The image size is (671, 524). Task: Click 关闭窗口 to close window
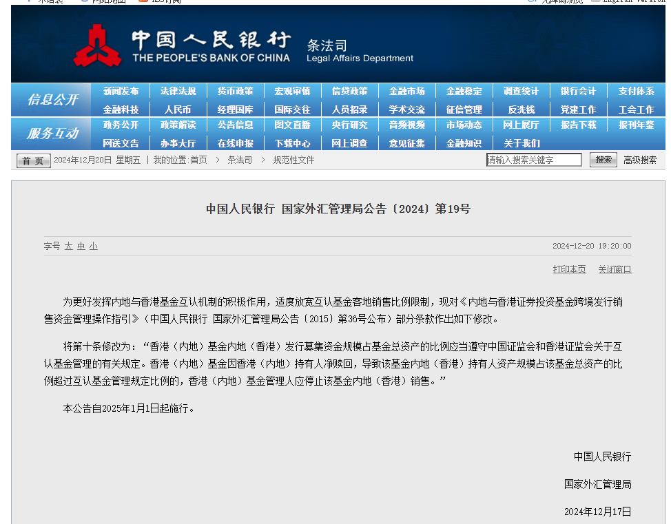click(615, 269)
